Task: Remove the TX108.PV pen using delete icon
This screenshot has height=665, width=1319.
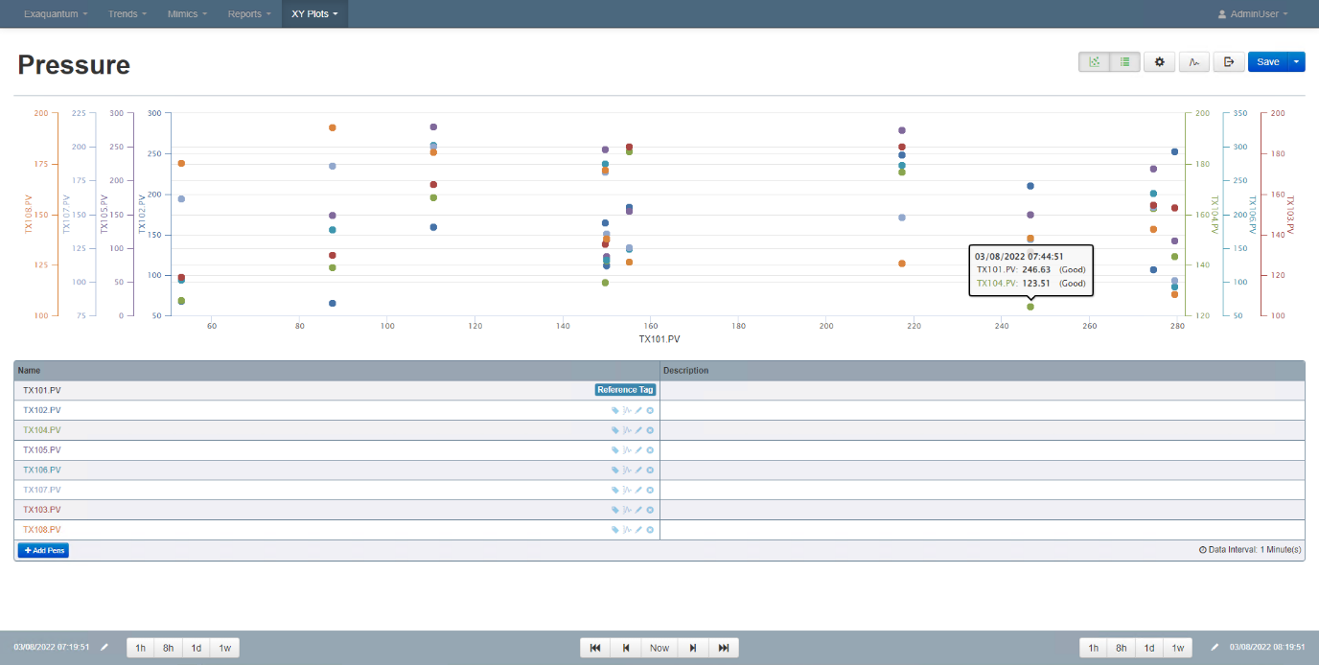Action: (650, 530)
